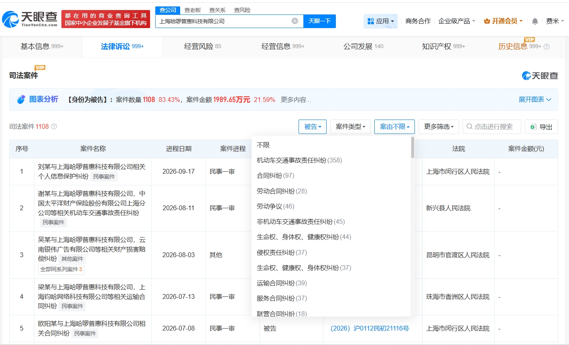
Task: Expand the 企业级产品 menu
Action: tap(457, 21)
